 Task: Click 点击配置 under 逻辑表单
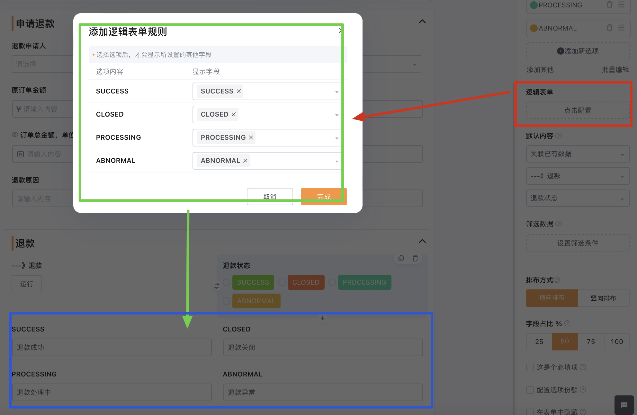(578, 110)
